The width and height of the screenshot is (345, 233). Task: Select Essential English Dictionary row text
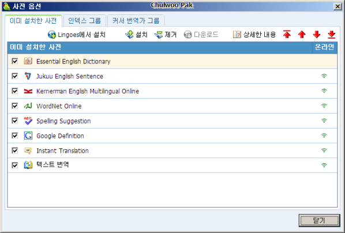pos(73,61)
